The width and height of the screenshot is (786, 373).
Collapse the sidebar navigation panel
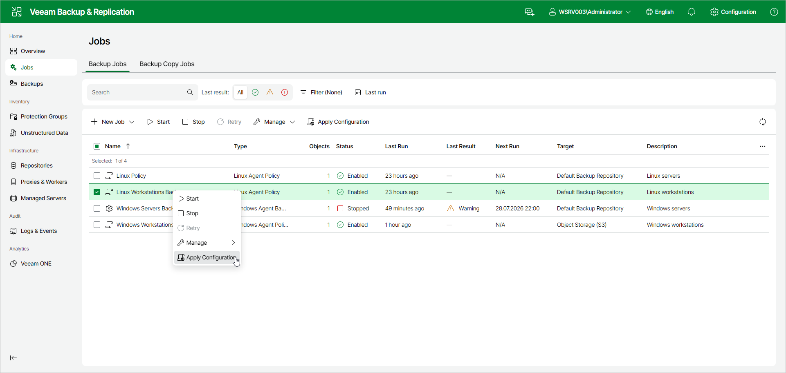pyautogui.click(x=13, y=358)
